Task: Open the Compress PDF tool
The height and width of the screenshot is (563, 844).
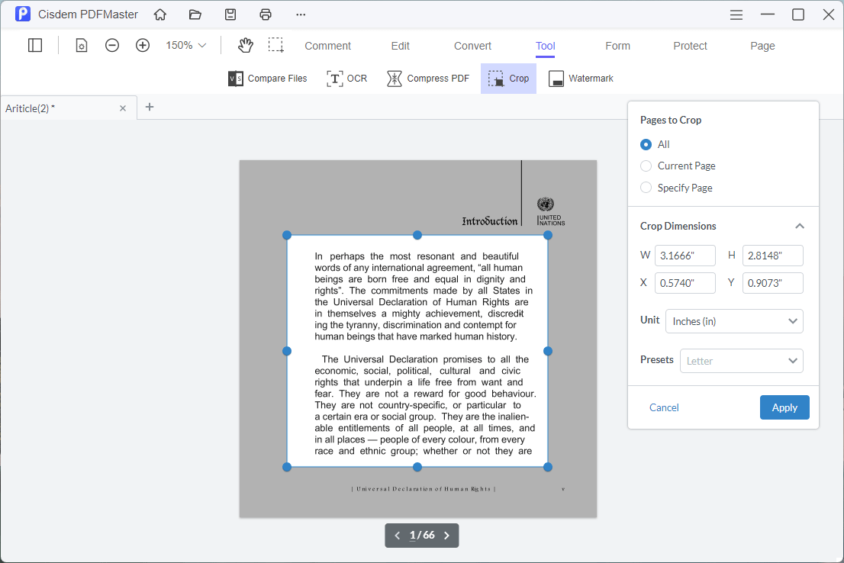Action: point(427,78)
